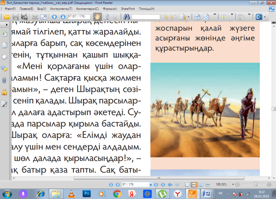This screenshot has height=199, width=276.
Task: Launch Photoshop from the taskbar
Action: (x=86, y=194)
